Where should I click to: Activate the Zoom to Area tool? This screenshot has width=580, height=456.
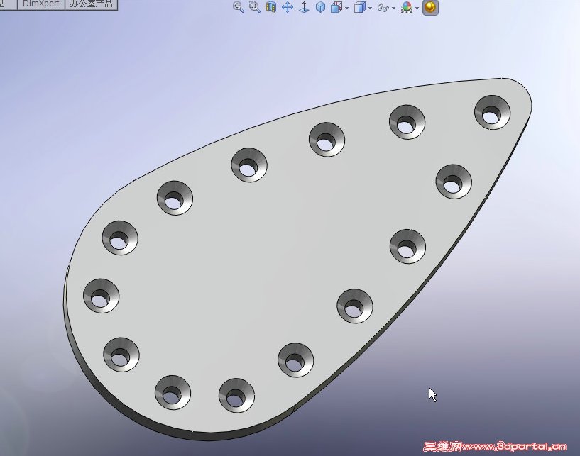254,7
